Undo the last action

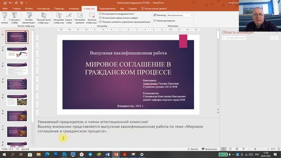click(x=10, y=3)
